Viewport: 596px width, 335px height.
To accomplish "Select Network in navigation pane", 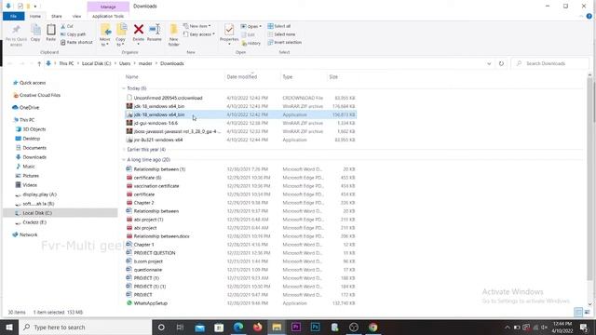I will coord(25,234).
